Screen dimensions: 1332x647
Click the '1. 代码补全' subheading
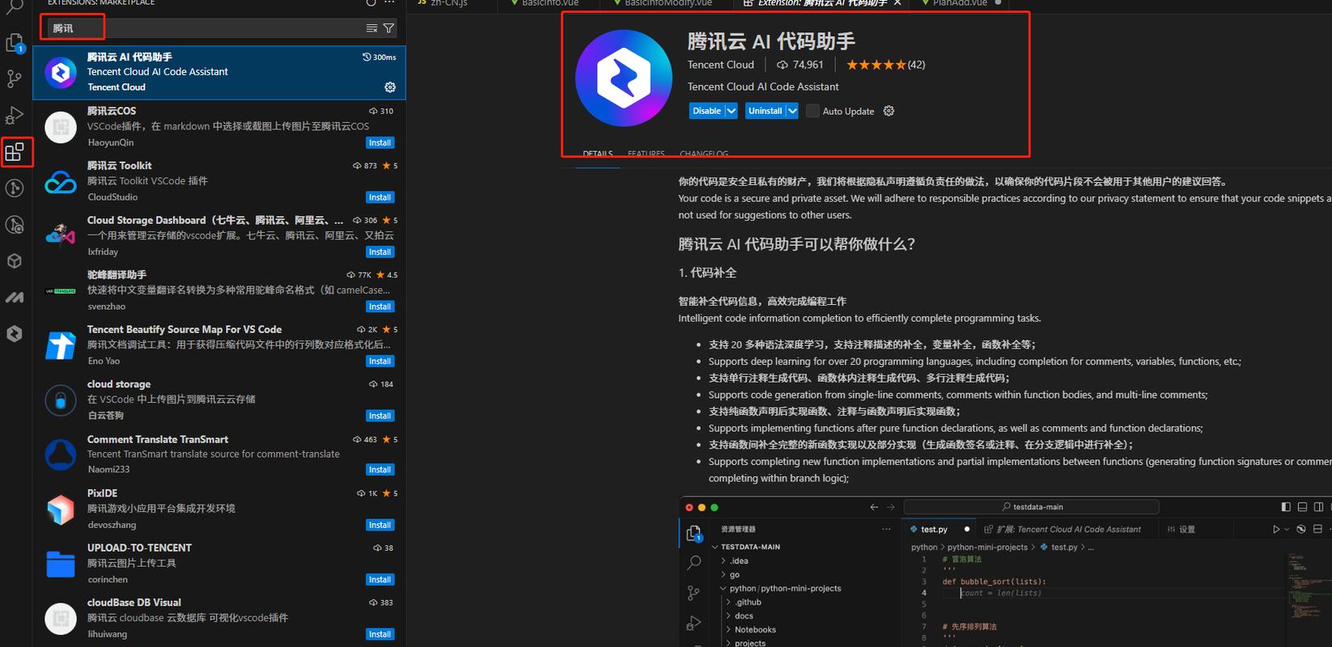click(x=707, y=273)
